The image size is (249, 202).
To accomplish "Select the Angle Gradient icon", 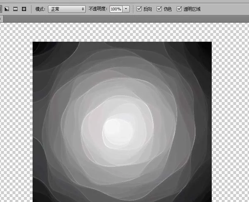I will pyautogui.click(x=7, y=9).
